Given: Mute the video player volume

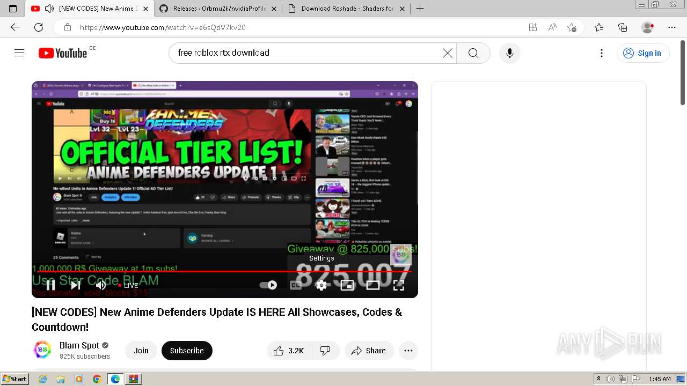Looking at the screenshot, I should (100, 285).
